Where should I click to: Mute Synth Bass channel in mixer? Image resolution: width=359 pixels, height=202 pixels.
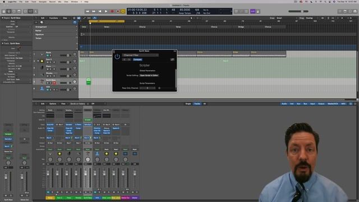(86, 192)
